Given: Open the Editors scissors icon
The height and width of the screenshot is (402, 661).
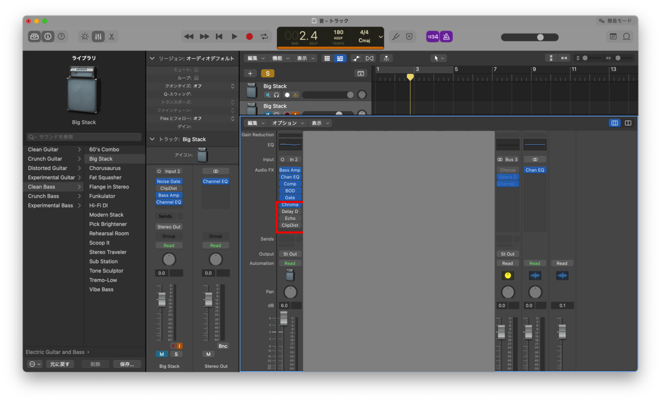Looking at the screenshot, I should coord(111,36).
